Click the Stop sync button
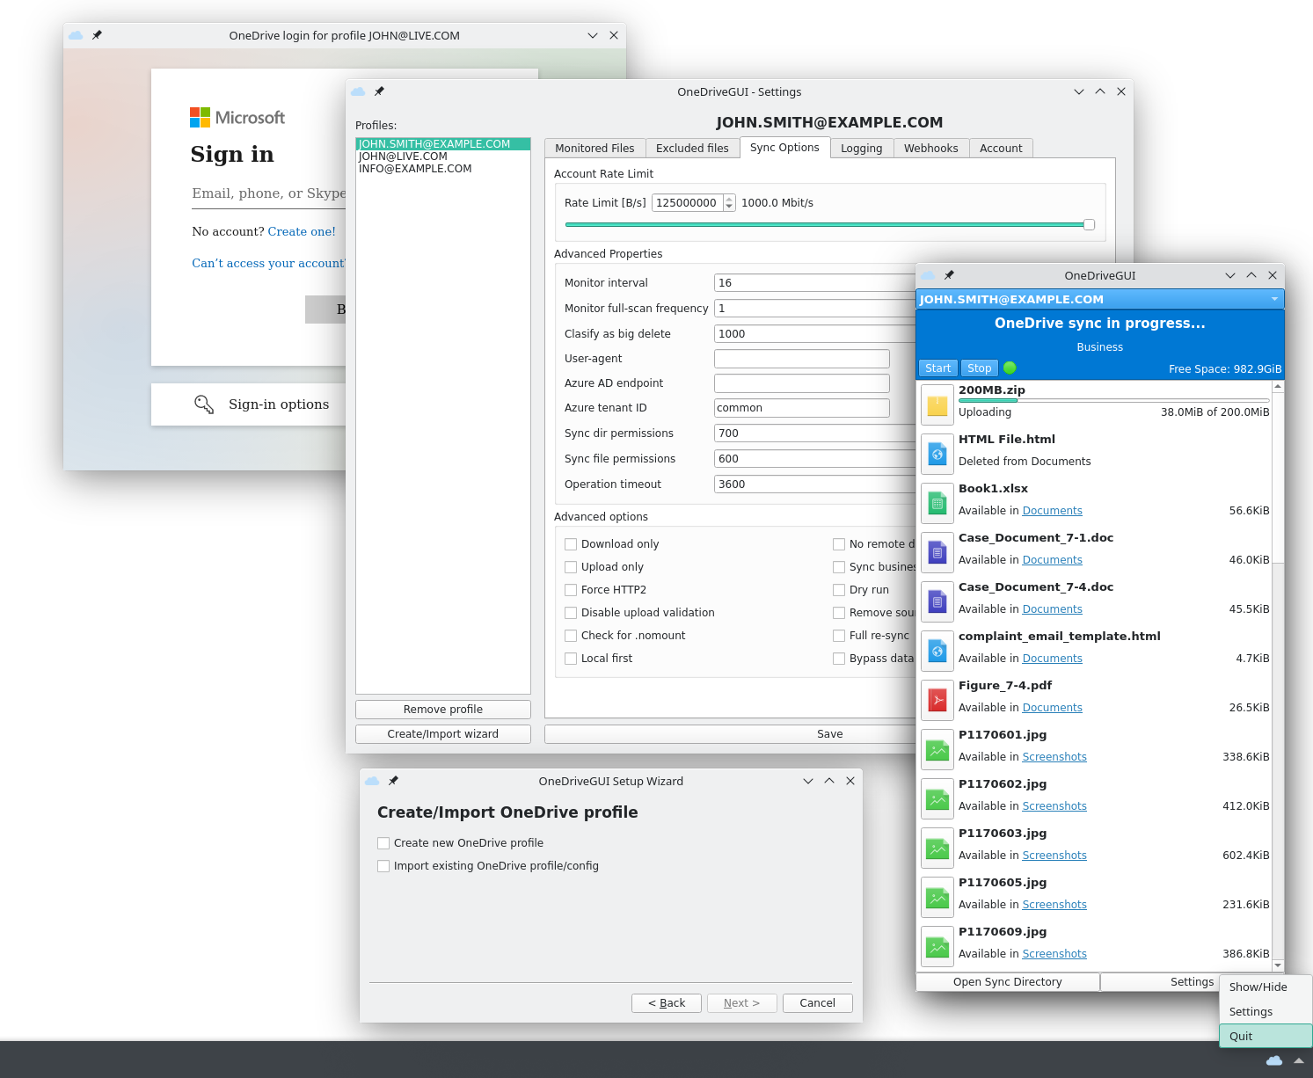Screen dimensions: 1313x1078 [x=979, y=368]
